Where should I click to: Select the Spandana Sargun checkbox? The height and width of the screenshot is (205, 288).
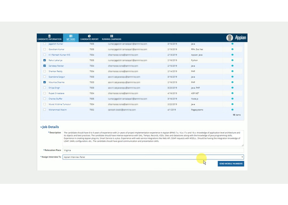point(45,77)
